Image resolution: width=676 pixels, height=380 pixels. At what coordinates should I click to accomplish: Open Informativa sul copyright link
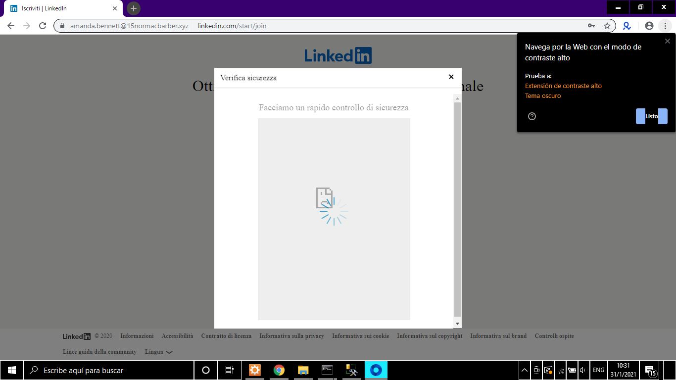coord(430,336)
